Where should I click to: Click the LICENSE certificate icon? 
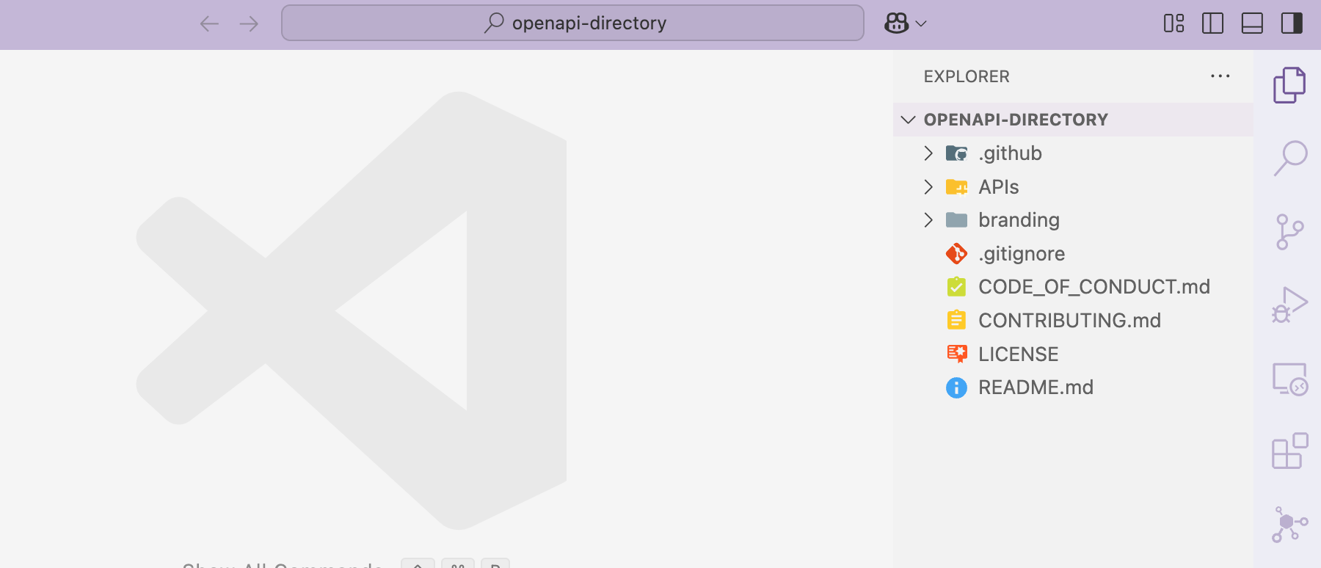pos(956,354)
